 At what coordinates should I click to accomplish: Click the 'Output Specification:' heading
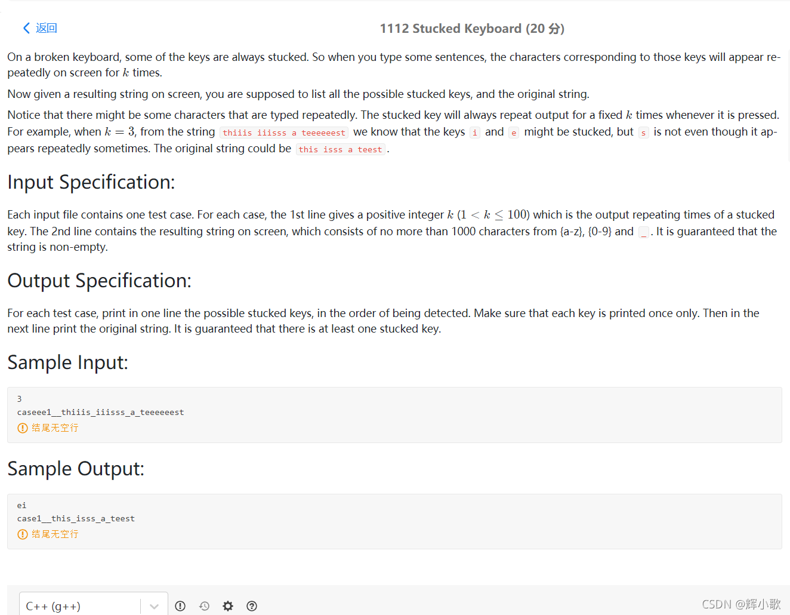coord(100,281)
